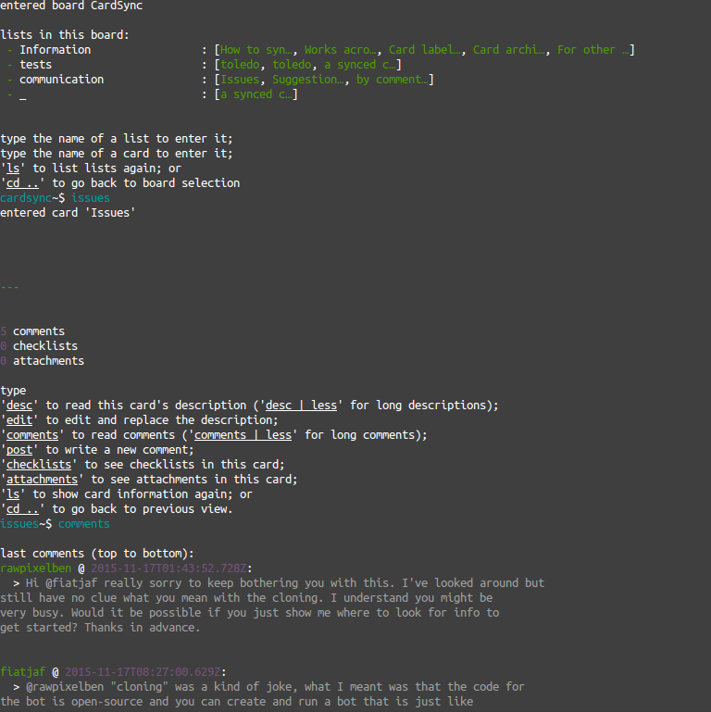Viewport: 711px width, 712px height.
Task: Click the 'entered card 'Issues'' line
Action: tap(68, 213)
